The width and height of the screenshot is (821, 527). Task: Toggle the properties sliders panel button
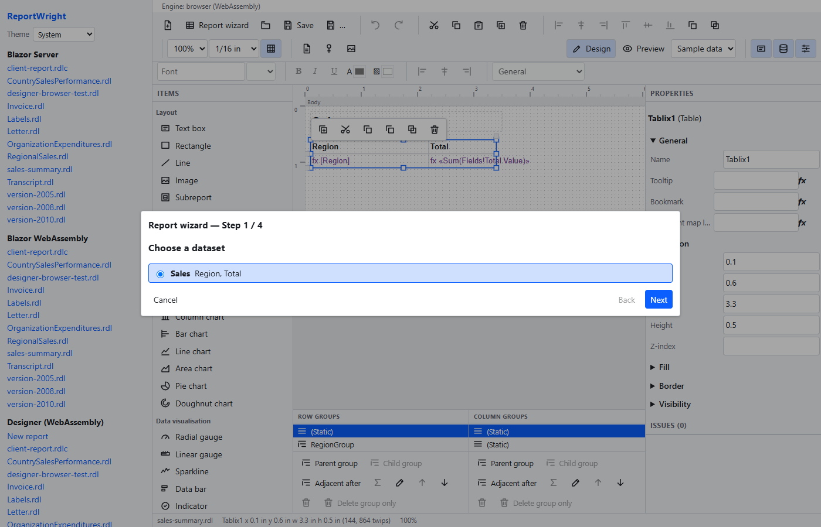pos(806,49)
